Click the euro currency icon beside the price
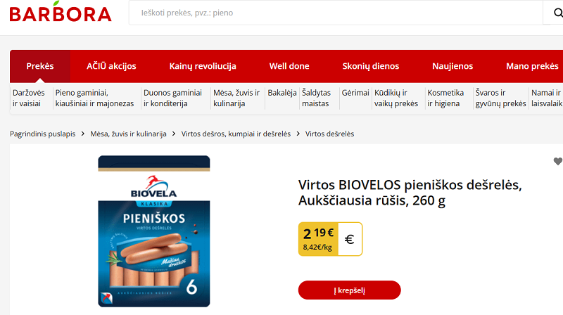This screenshot has height=315, width=563. 349,239
